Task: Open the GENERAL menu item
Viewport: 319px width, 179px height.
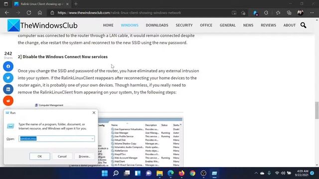Action: coord(227,25)
